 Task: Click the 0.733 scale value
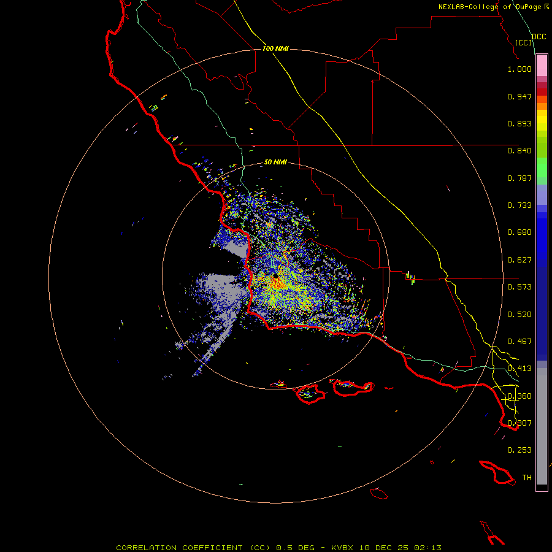click(x=519, y=205)
